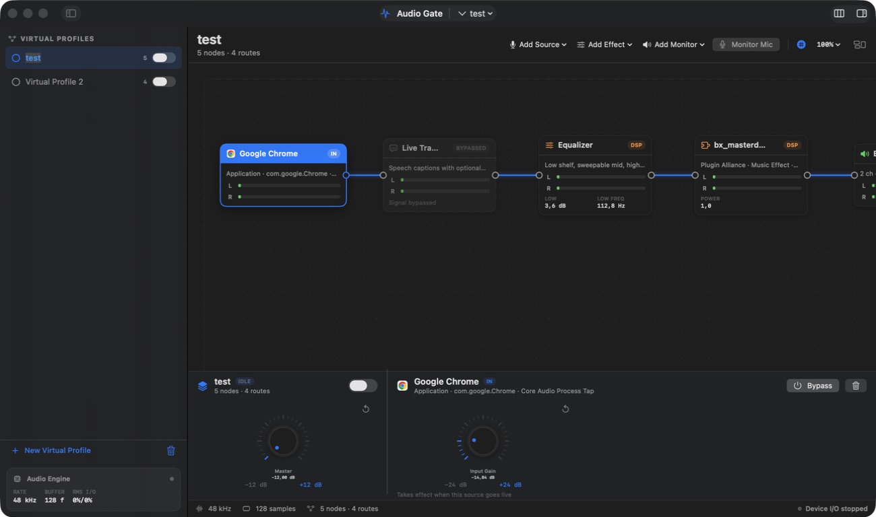876x517 pixels.
Task: Click the green speaker icon on output node
Action: (865, 154)
